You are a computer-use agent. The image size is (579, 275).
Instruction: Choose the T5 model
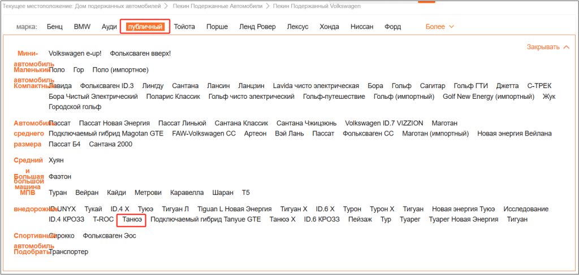point(246,193)
